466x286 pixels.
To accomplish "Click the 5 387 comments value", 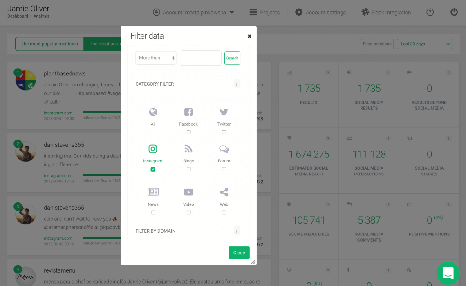I will click(x=369, y=220).
